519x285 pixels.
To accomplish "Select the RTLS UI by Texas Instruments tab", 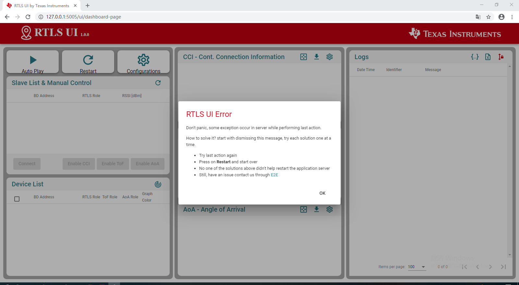I will 42,6.
